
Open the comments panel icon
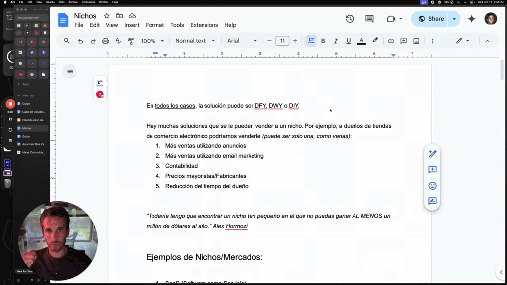tap(369, 19)
